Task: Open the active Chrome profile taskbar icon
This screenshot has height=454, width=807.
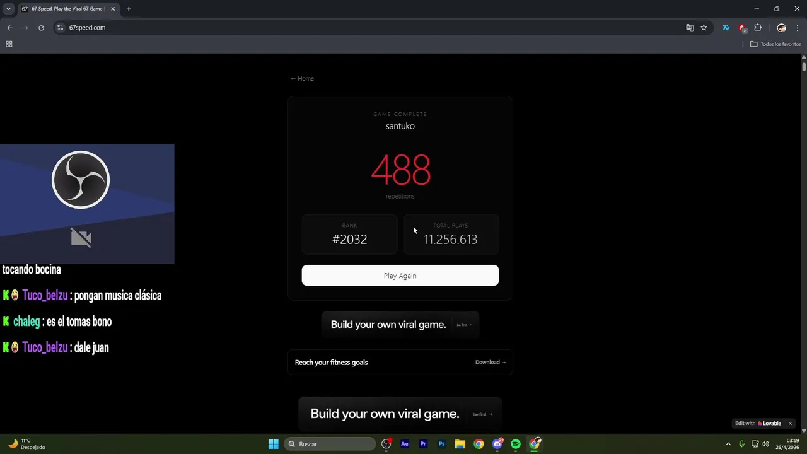Action: point(535,444)
